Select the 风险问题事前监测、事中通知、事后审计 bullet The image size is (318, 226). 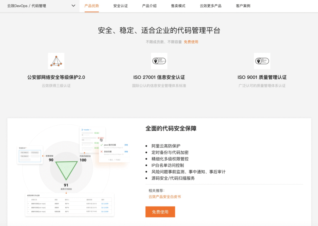pos(188,172)
